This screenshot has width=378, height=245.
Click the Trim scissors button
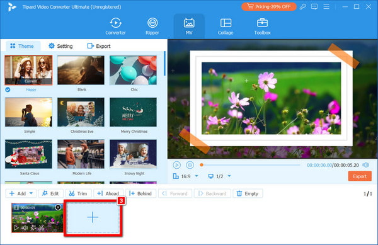click(x=78, y=193)
